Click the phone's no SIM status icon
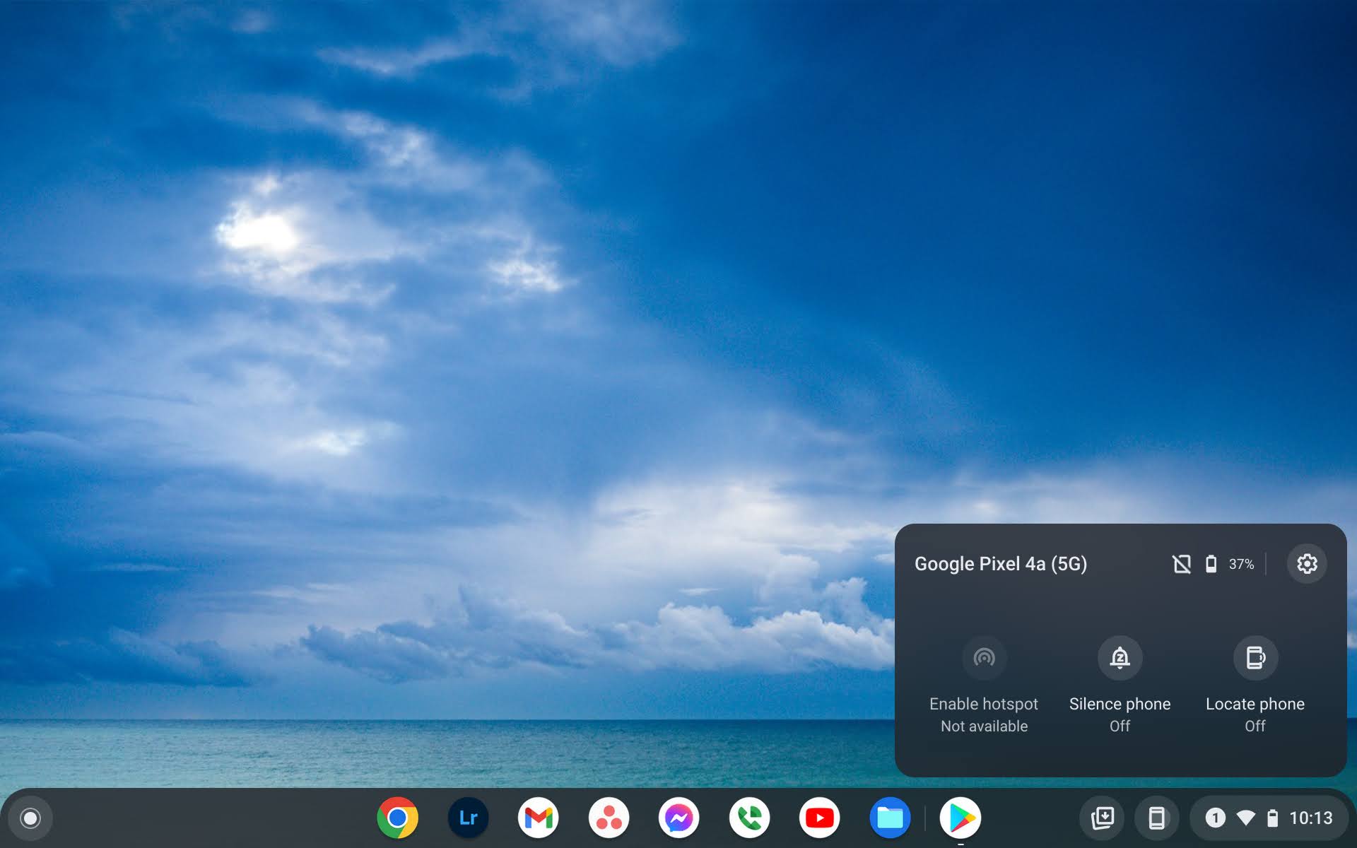Screen dimensions: 1357x848 click(x=1182, y=564)
